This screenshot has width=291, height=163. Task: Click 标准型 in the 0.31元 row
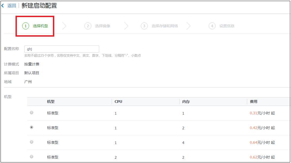pyautogui.click(x=53, y=113)
